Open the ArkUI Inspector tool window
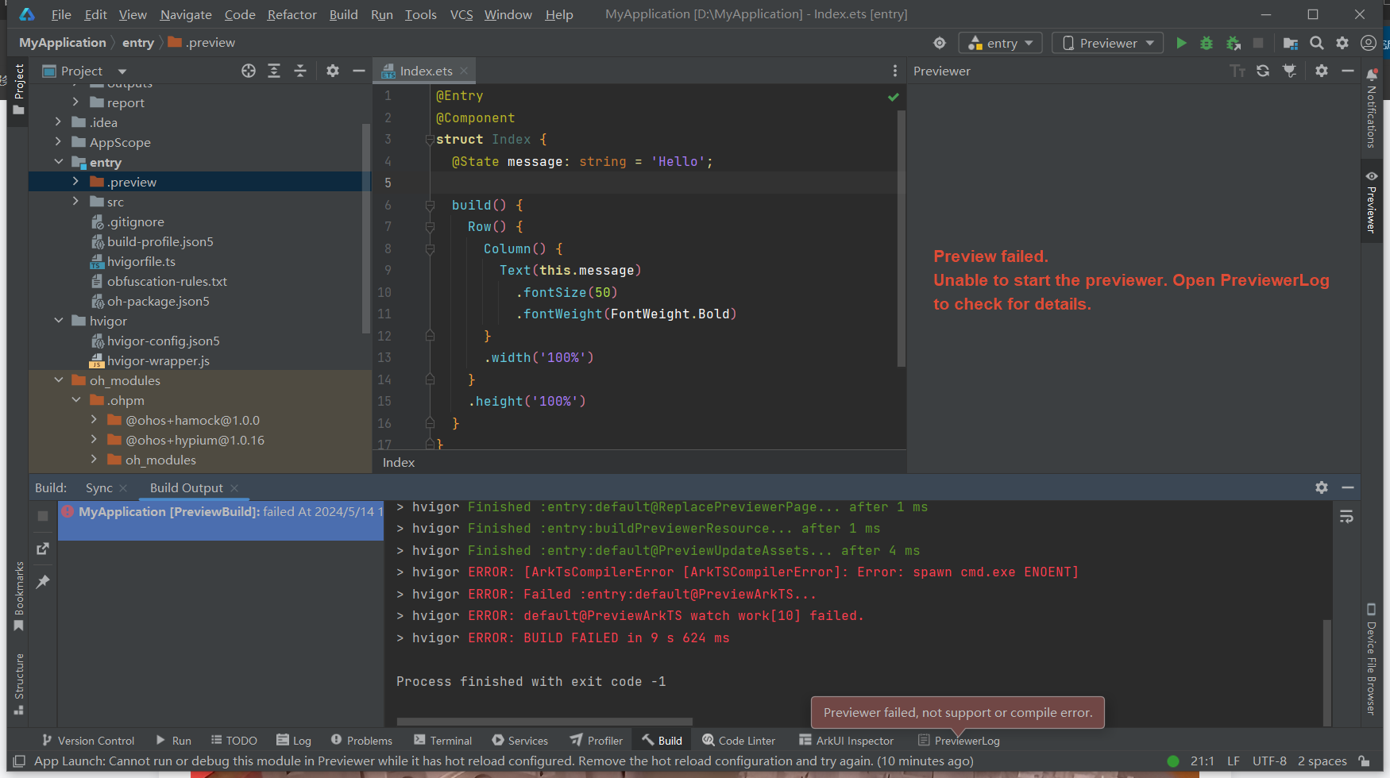Screen dimensions: 1390x778 point(846,741)
